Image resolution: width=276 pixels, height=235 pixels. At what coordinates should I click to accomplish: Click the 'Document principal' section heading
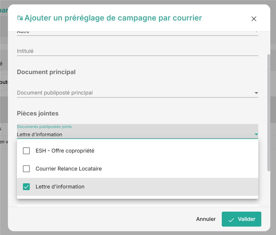[x=46, y=72]
